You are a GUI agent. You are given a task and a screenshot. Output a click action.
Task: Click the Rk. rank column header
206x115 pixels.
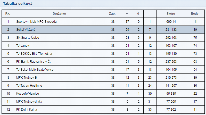(x=8, y=14)
